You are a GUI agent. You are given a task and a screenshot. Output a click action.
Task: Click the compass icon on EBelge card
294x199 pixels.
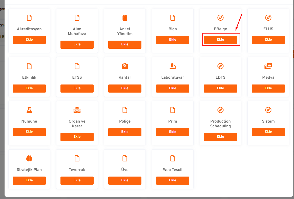220,18
